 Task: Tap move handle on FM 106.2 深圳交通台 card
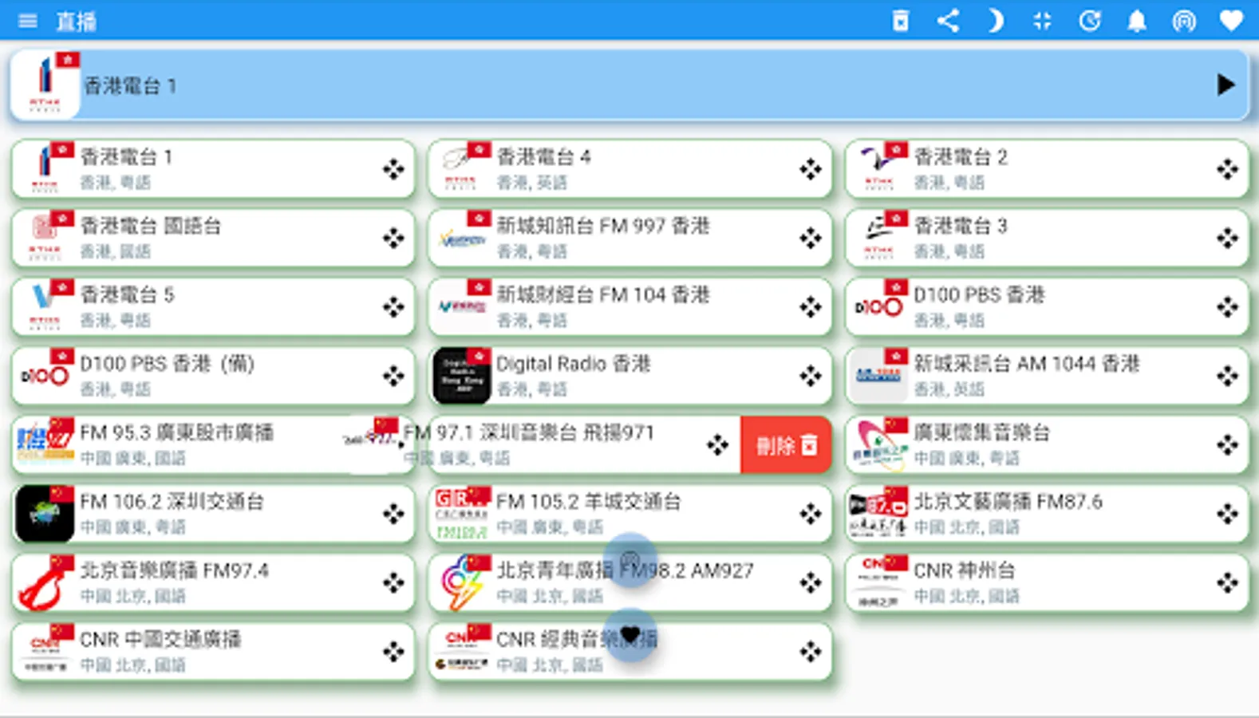pyautogui.click(x=393, y=514)
